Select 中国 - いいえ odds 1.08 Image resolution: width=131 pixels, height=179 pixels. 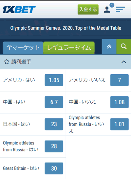click(x=120, y=102)
